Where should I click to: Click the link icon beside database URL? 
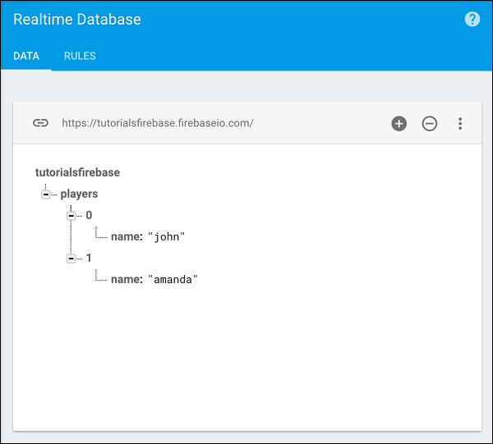[40, 123]
